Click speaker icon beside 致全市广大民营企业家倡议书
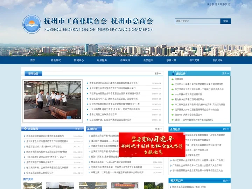The image size is (252, 189). tap(173, 115)
